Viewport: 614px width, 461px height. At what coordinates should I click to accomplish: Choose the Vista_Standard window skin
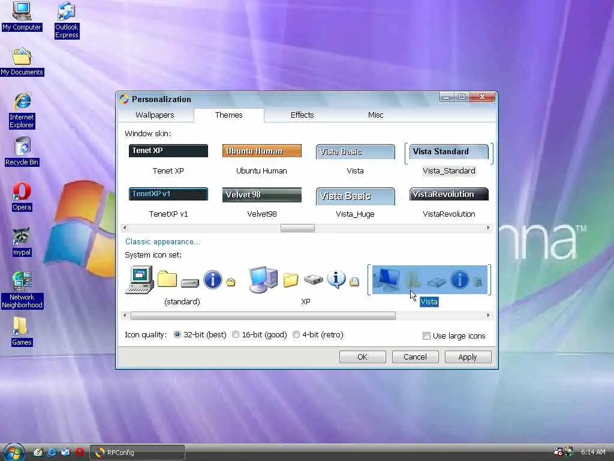[449, 160]
